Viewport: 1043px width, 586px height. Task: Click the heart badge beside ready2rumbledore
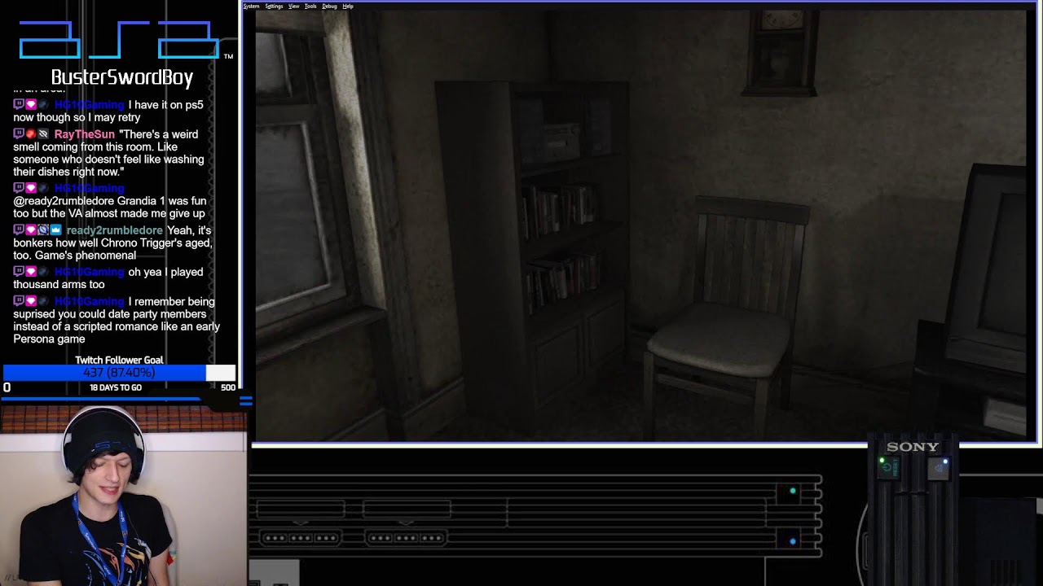[31, 230]
